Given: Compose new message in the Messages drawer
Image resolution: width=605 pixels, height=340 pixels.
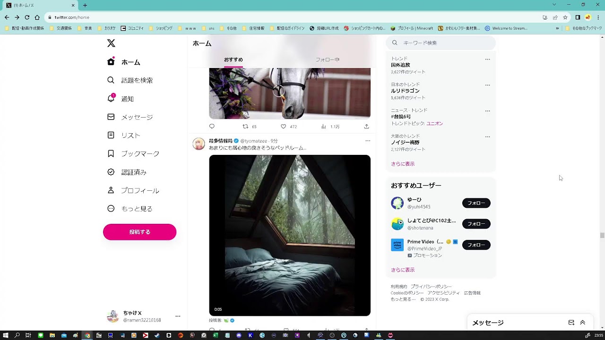Looking at the screenshot, I should pos(571,323).
